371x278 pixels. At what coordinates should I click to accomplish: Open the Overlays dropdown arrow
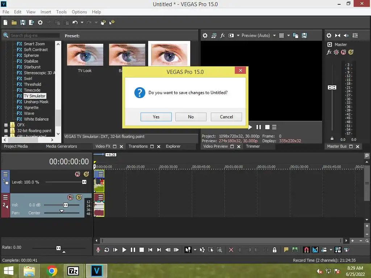coord(288,35)
